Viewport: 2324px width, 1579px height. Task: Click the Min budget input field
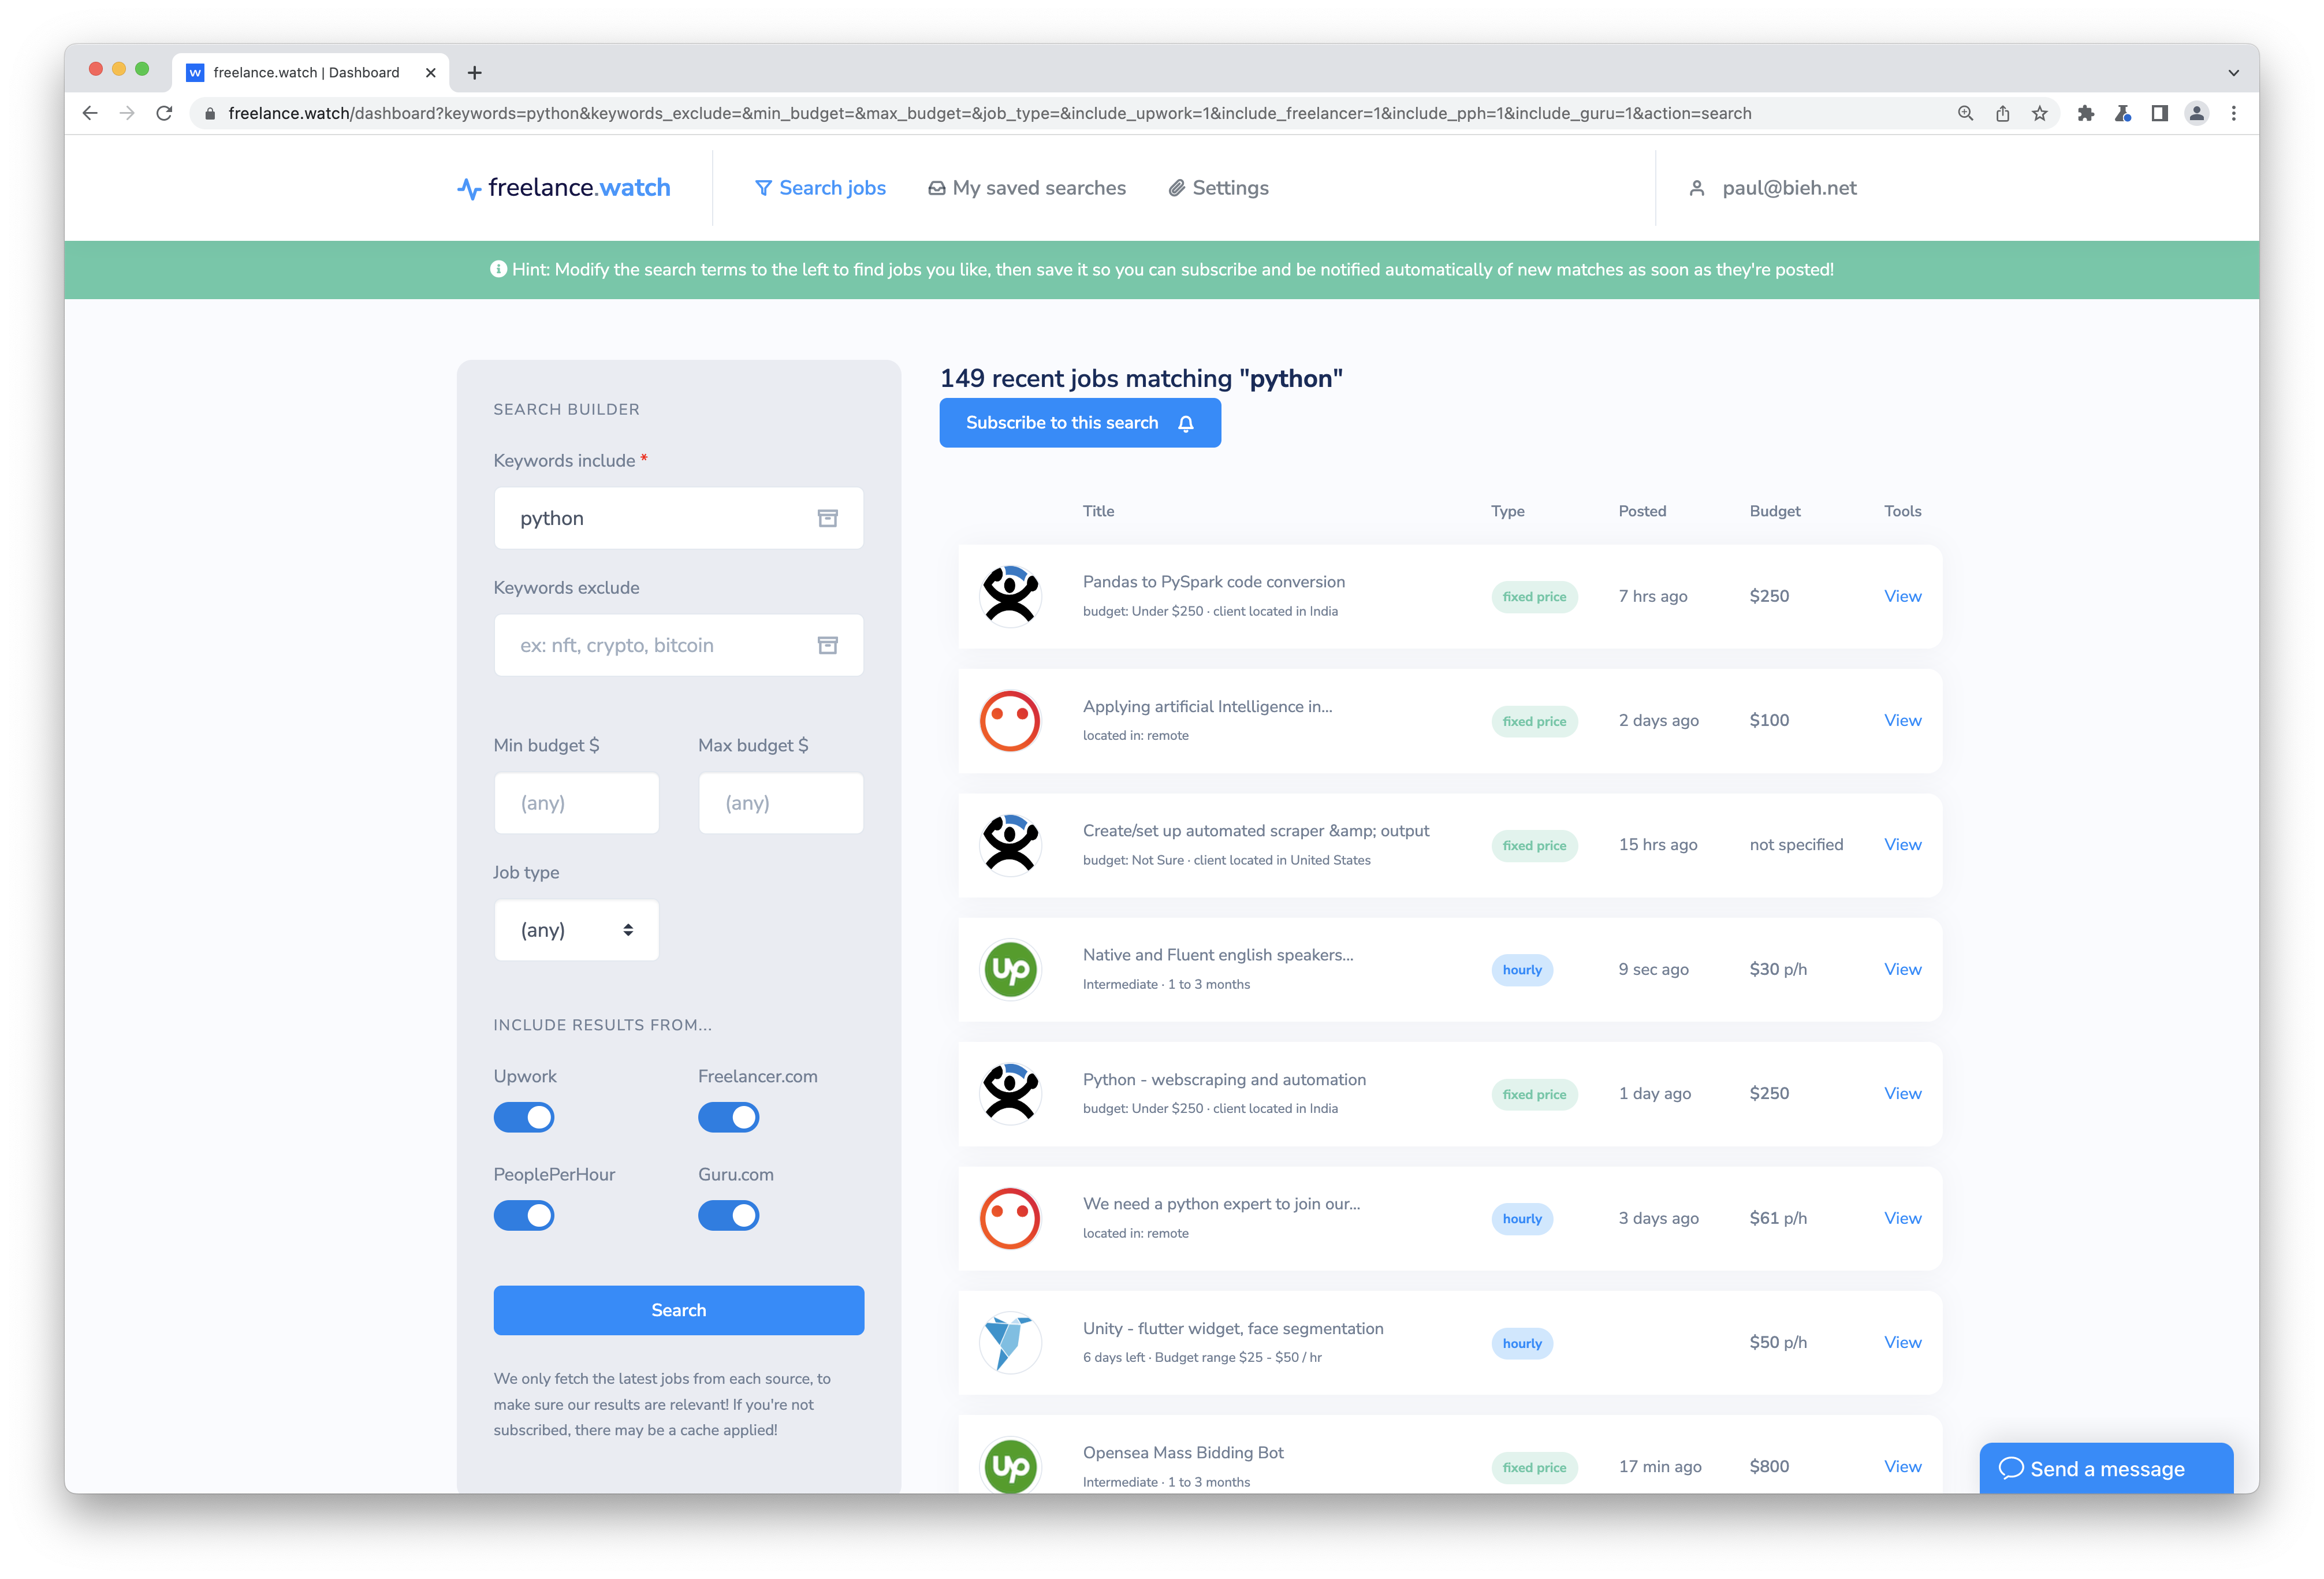tap(576, 803)
